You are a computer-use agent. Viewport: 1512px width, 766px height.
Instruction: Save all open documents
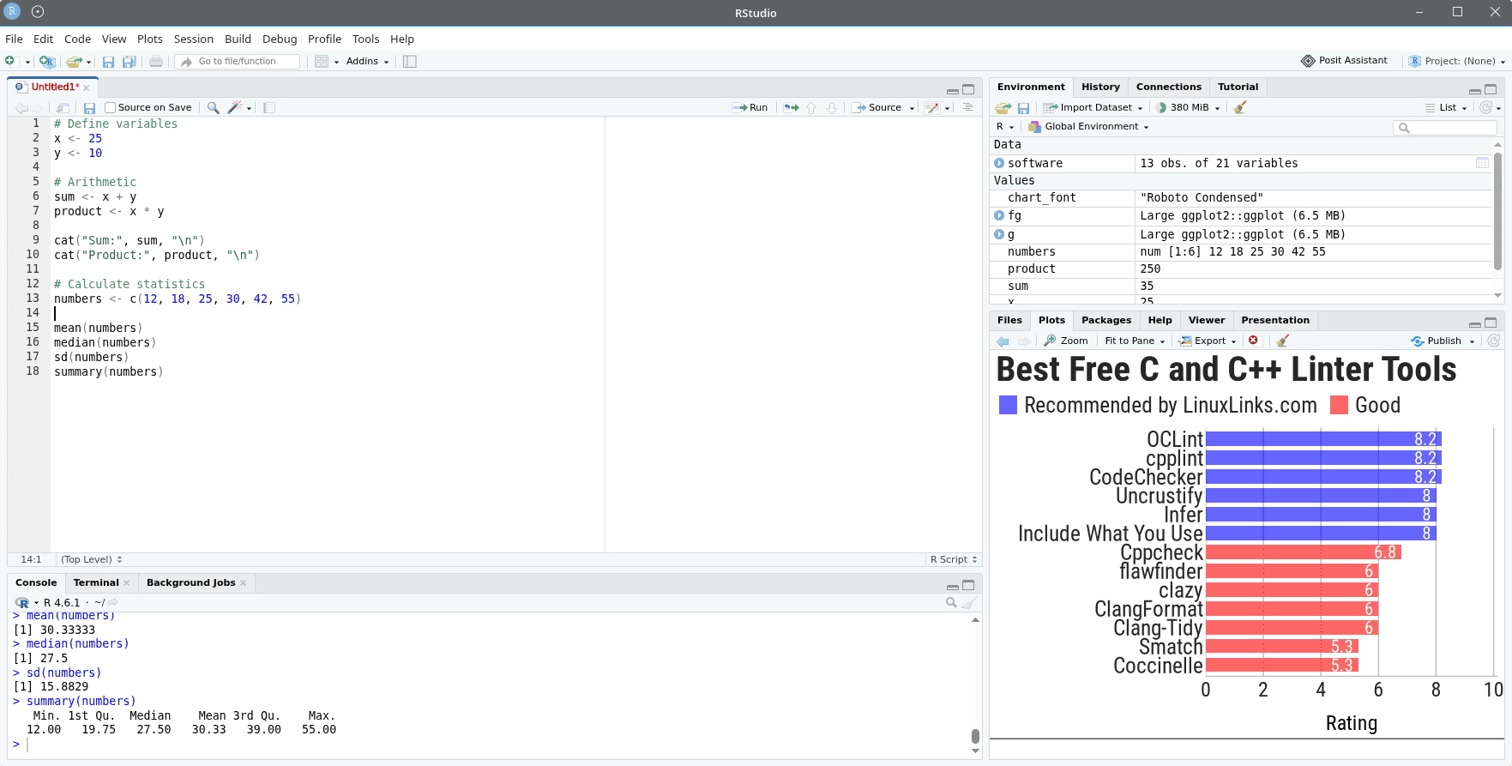[130, 61]
